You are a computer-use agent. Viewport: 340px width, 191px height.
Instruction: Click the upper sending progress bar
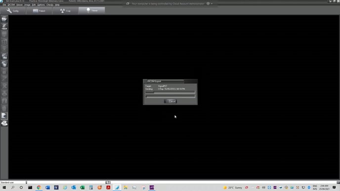click(x=170, y=92)
